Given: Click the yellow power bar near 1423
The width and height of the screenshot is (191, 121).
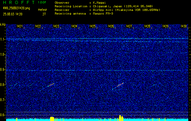Looking at the screenshot, I should click(x=52, y=119).
